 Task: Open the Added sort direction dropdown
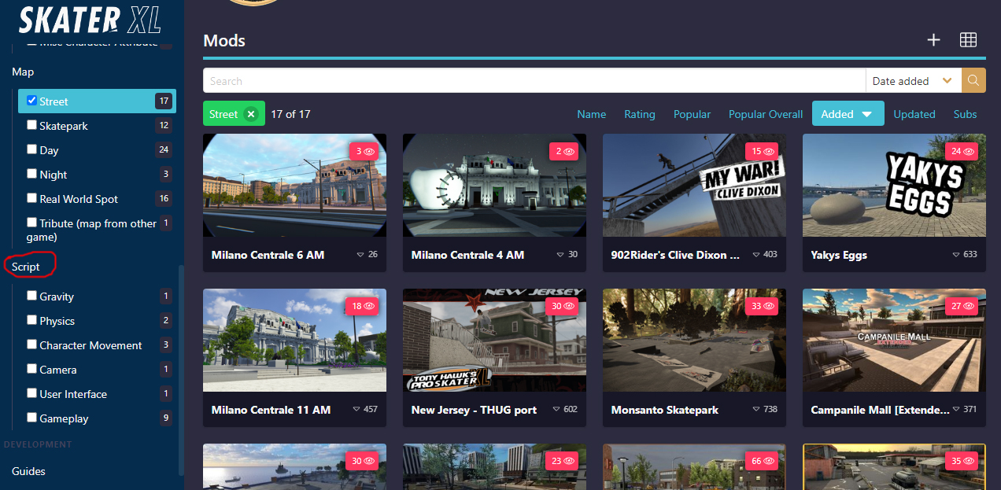point(848,114)
